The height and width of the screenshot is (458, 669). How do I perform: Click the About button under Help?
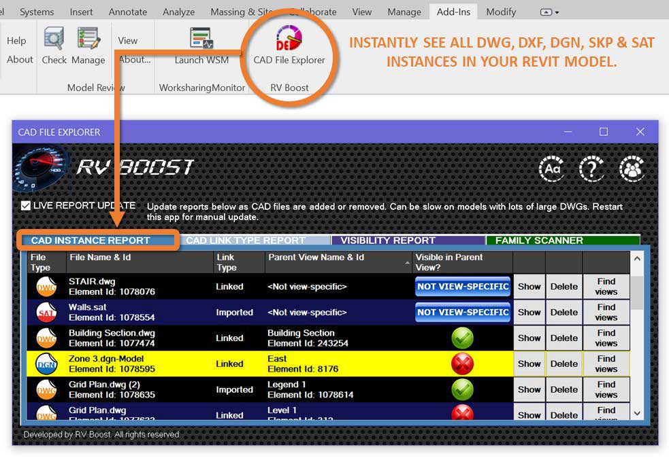click(20, 60)
